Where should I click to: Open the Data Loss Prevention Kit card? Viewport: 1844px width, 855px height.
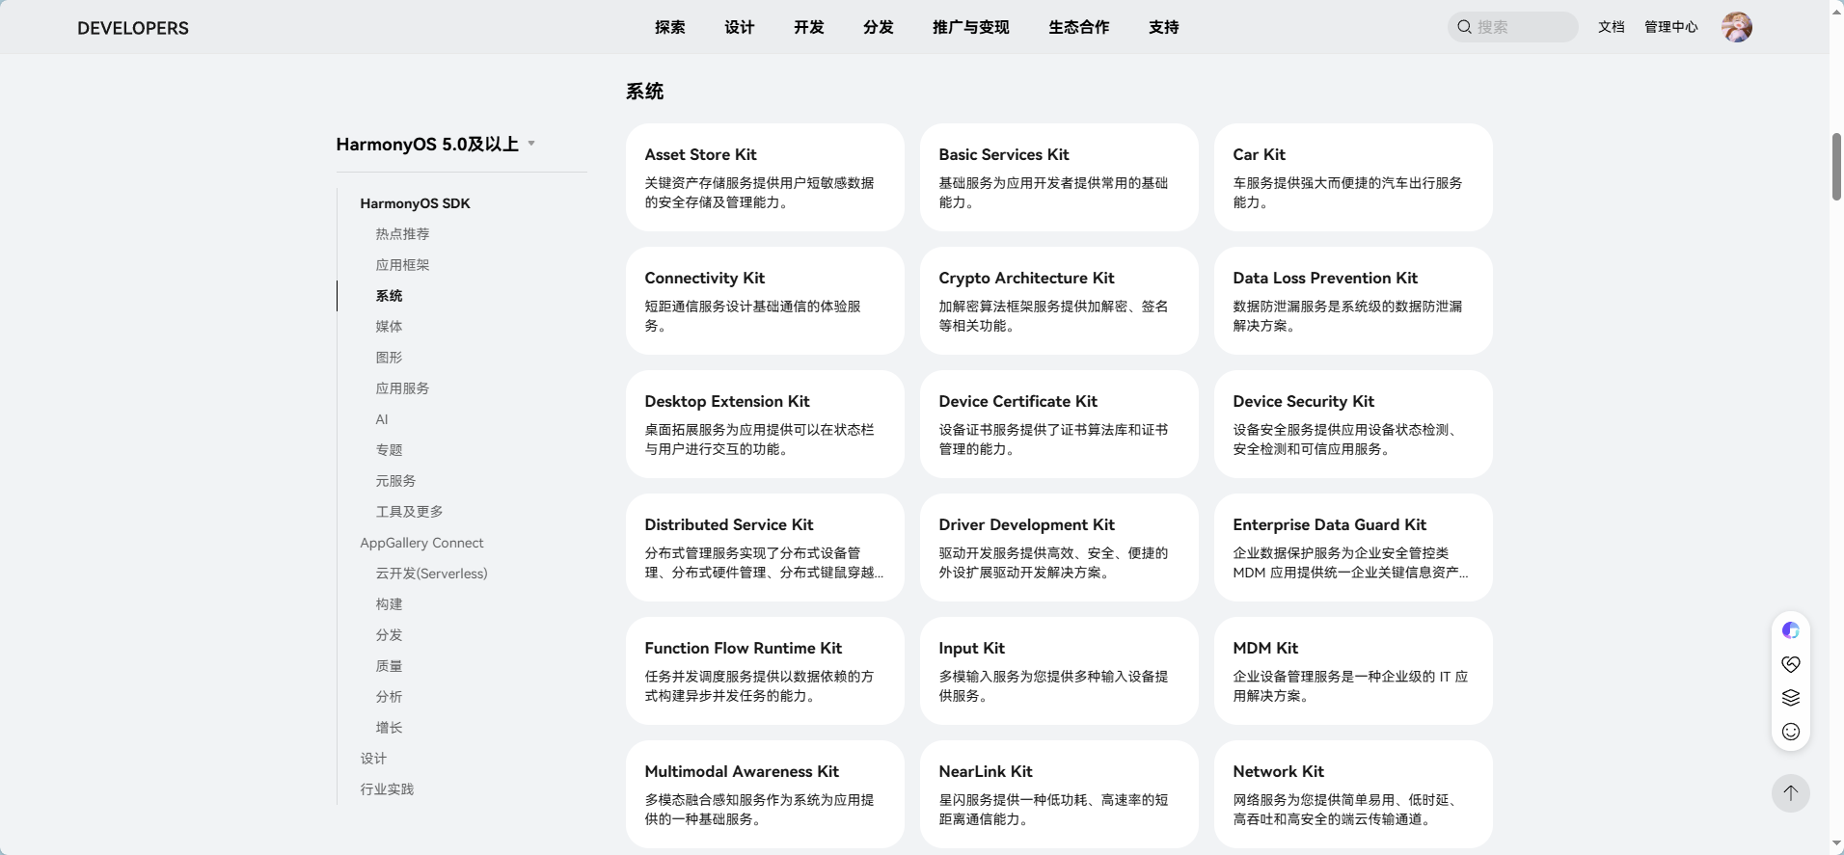point(1353,301)
